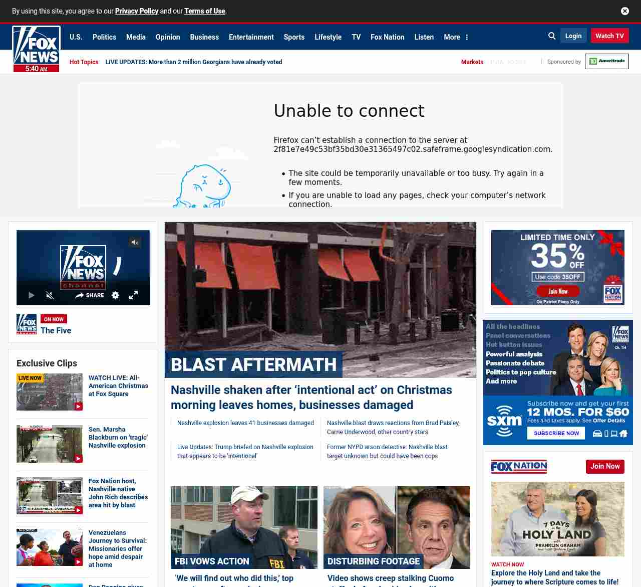Click Subscribe Now on SiriusXM ad
Image resolution: width=641 pixels, height=587 pixels.
coord(556,433)
